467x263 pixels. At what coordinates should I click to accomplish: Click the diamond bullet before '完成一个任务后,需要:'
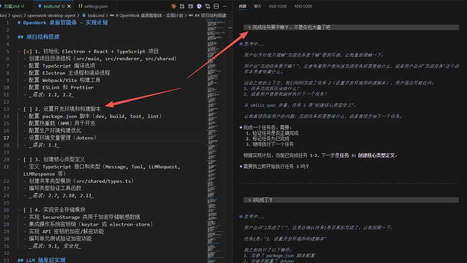[241, 127]
